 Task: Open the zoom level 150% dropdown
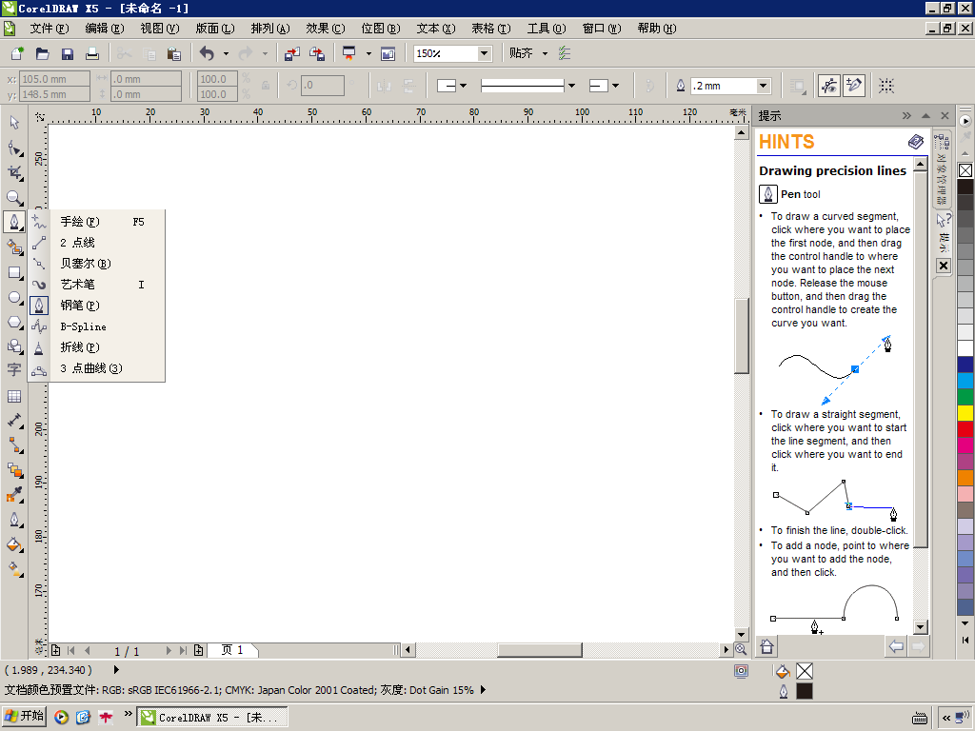(x=485, y=53)
